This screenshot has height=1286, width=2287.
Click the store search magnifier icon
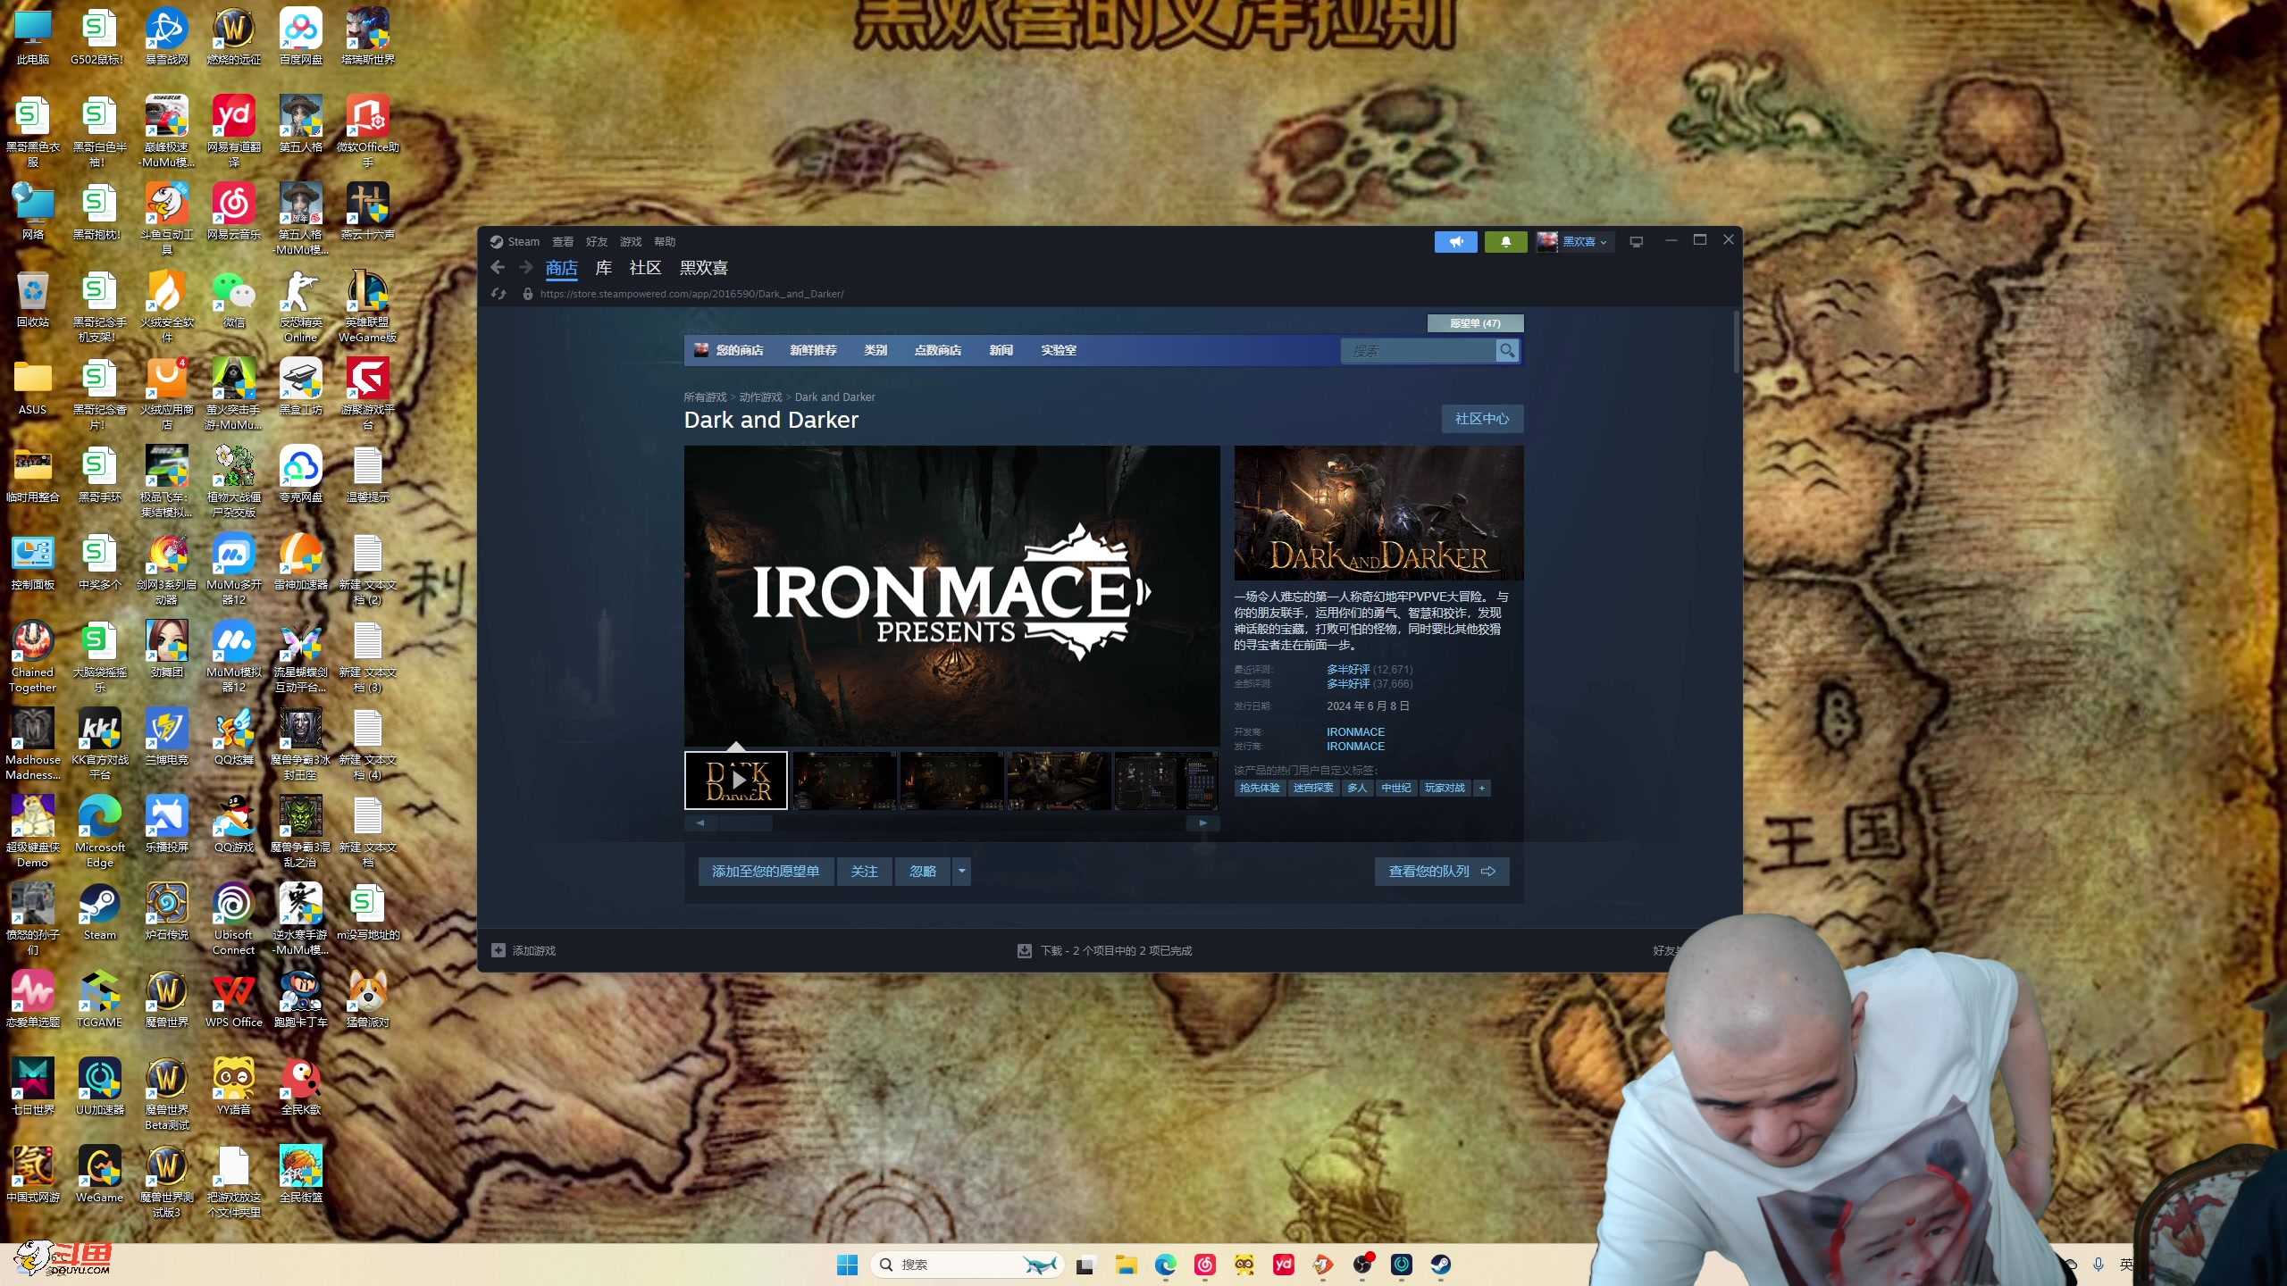1507,351
